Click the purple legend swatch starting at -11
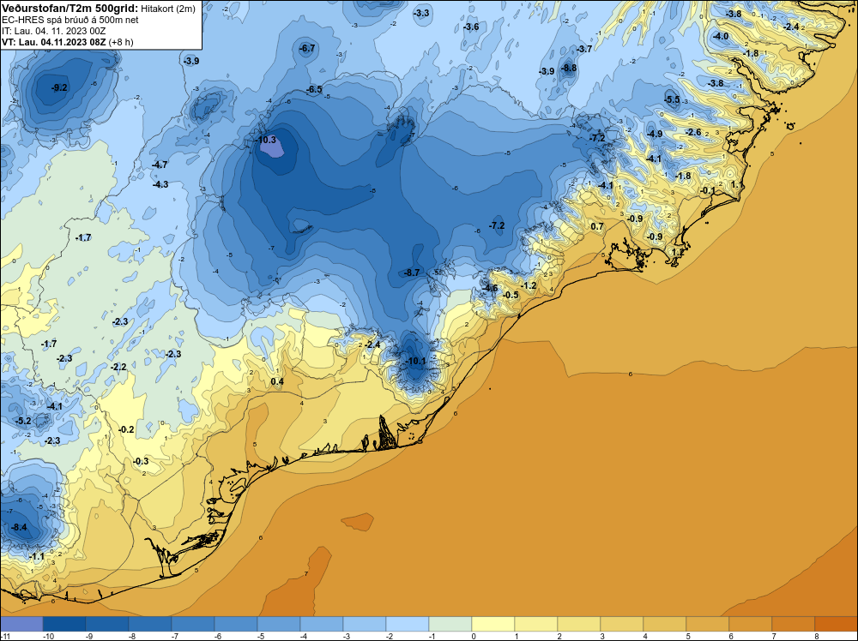This screenshot has height=641, width=858. click(21, 624)
